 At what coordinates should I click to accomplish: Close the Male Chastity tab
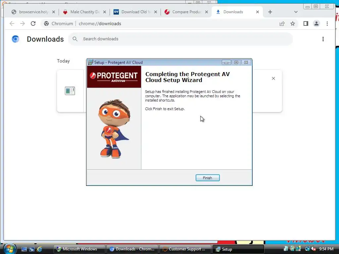point(105,12)
